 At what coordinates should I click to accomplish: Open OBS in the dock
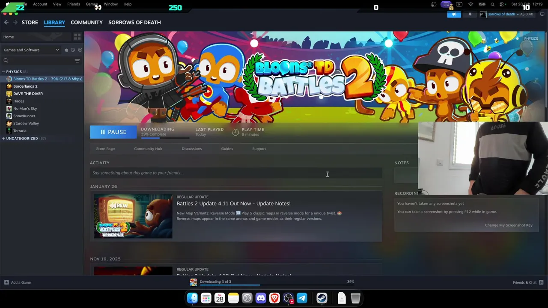(x=288, y=298)
